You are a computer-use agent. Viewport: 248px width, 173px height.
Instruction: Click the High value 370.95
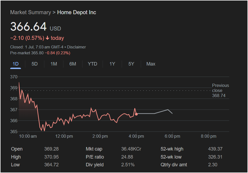coord(51,157)
